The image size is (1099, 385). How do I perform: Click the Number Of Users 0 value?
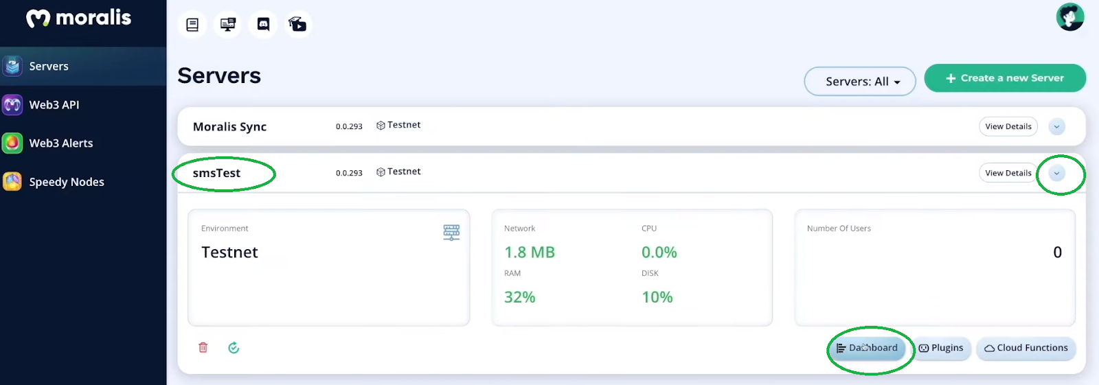(x=1058, y=253)
